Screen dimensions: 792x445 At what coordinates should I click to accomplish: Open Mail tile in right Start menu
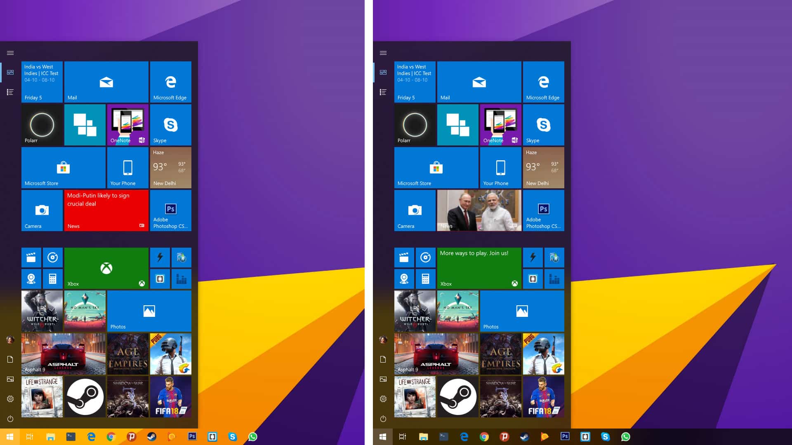[x=479, y=82]
